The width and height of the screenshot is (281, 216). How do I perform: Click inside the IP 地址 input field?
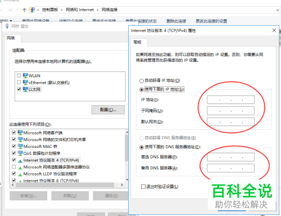pos(230,100)
